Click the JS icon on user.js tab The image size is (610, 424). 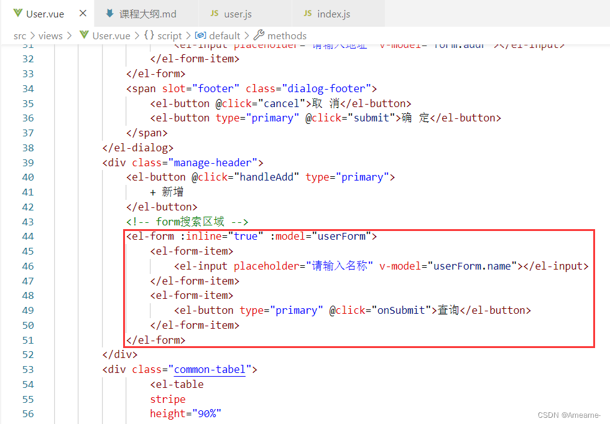tap(215, 13)
